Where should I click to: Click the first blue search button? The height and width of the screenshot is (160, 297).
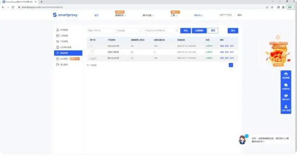coord(186,31)
